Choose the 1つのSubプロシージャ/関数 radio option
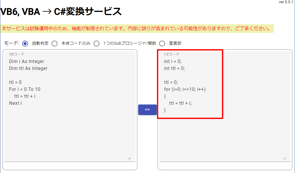295x173 pixels. [x=96, y=44]
